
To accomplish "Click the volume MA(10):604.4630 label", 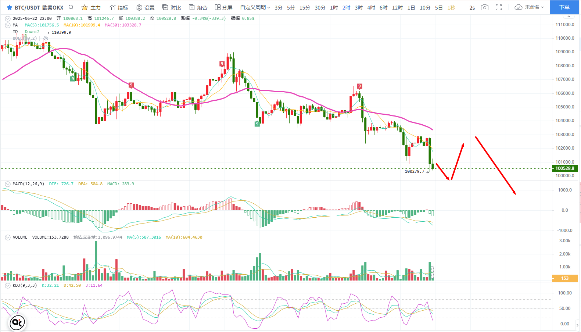I will tap(184, 237).
